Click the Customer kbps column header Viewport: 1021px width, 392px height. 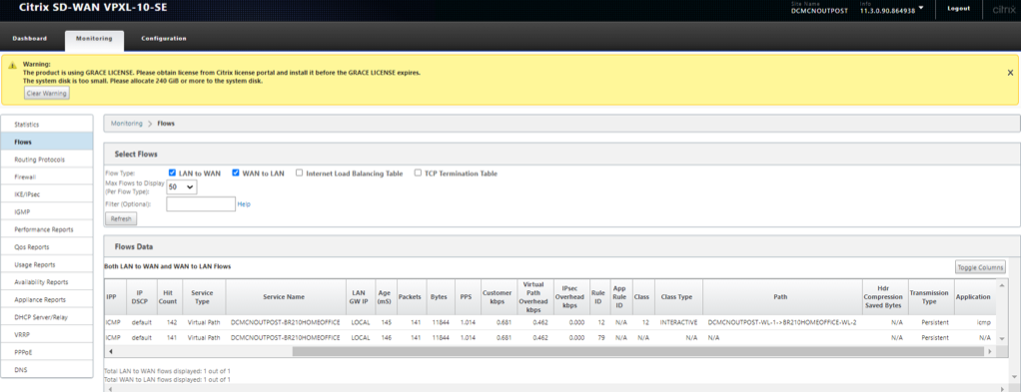(x=497, y=296)
